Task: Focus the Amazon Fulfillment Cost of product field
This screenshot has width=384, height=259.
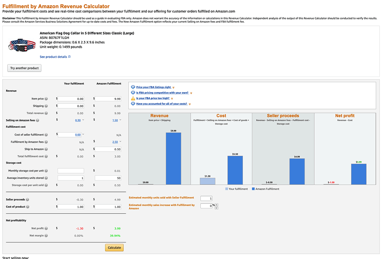Action: [x=108, y=207]
